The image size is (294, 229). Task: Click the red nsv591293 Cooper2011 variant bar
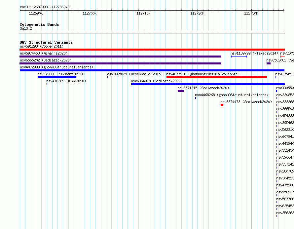152,50
